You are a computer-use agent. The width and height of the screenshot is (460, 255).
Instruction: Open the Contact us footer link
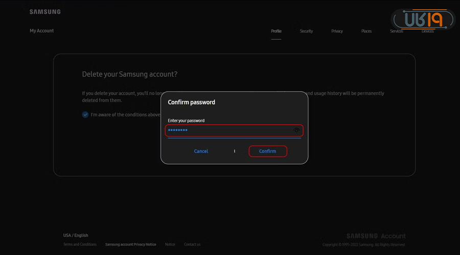click(192, 244)
